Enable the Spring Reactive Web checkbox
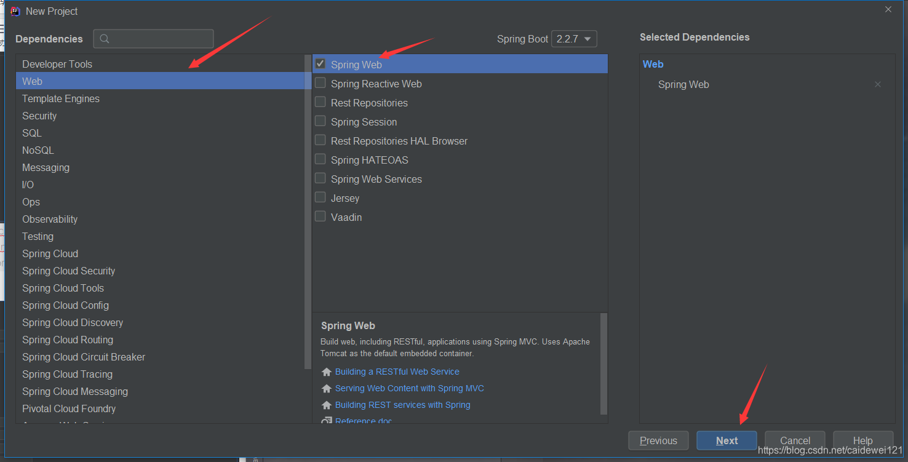The image size is (908, 462). pos(321,82)
